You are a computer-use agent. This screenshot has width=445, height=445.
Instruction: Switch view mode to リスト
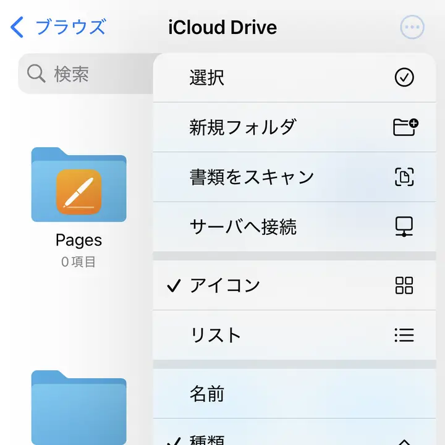click(215, 335)
